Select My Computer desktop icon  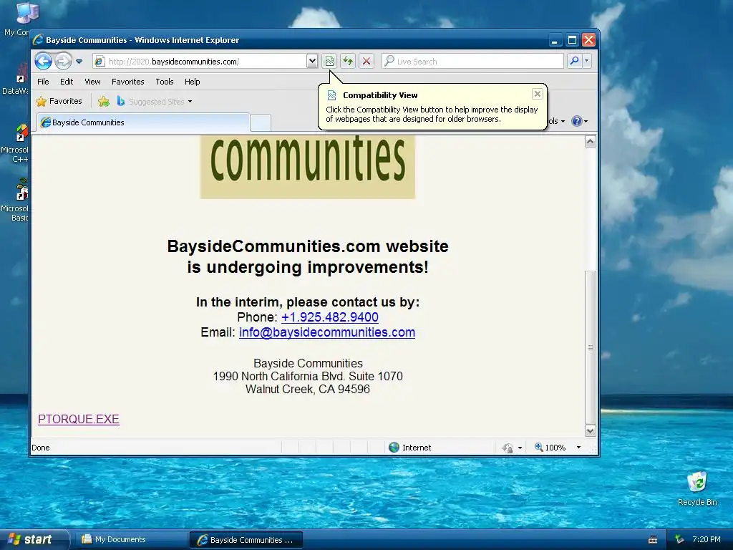coord(19,19)
